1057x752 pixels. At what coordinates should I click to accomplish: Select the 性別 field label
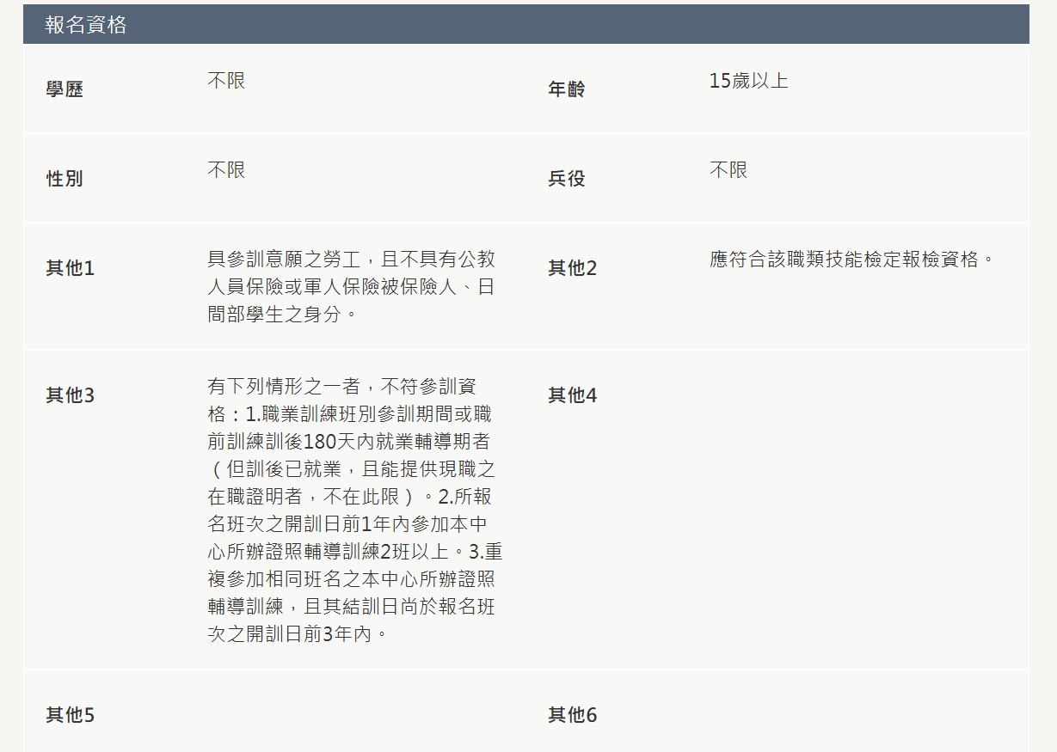coord(65,179)
